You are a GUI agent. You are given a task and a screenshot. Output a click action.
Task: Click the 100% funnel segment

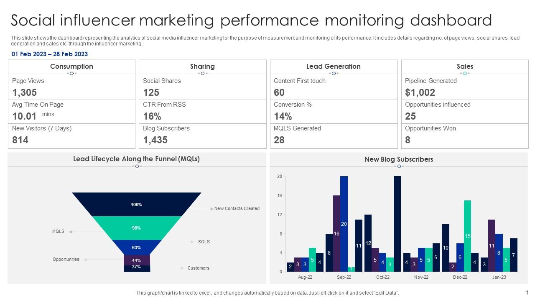coord(137,205)
